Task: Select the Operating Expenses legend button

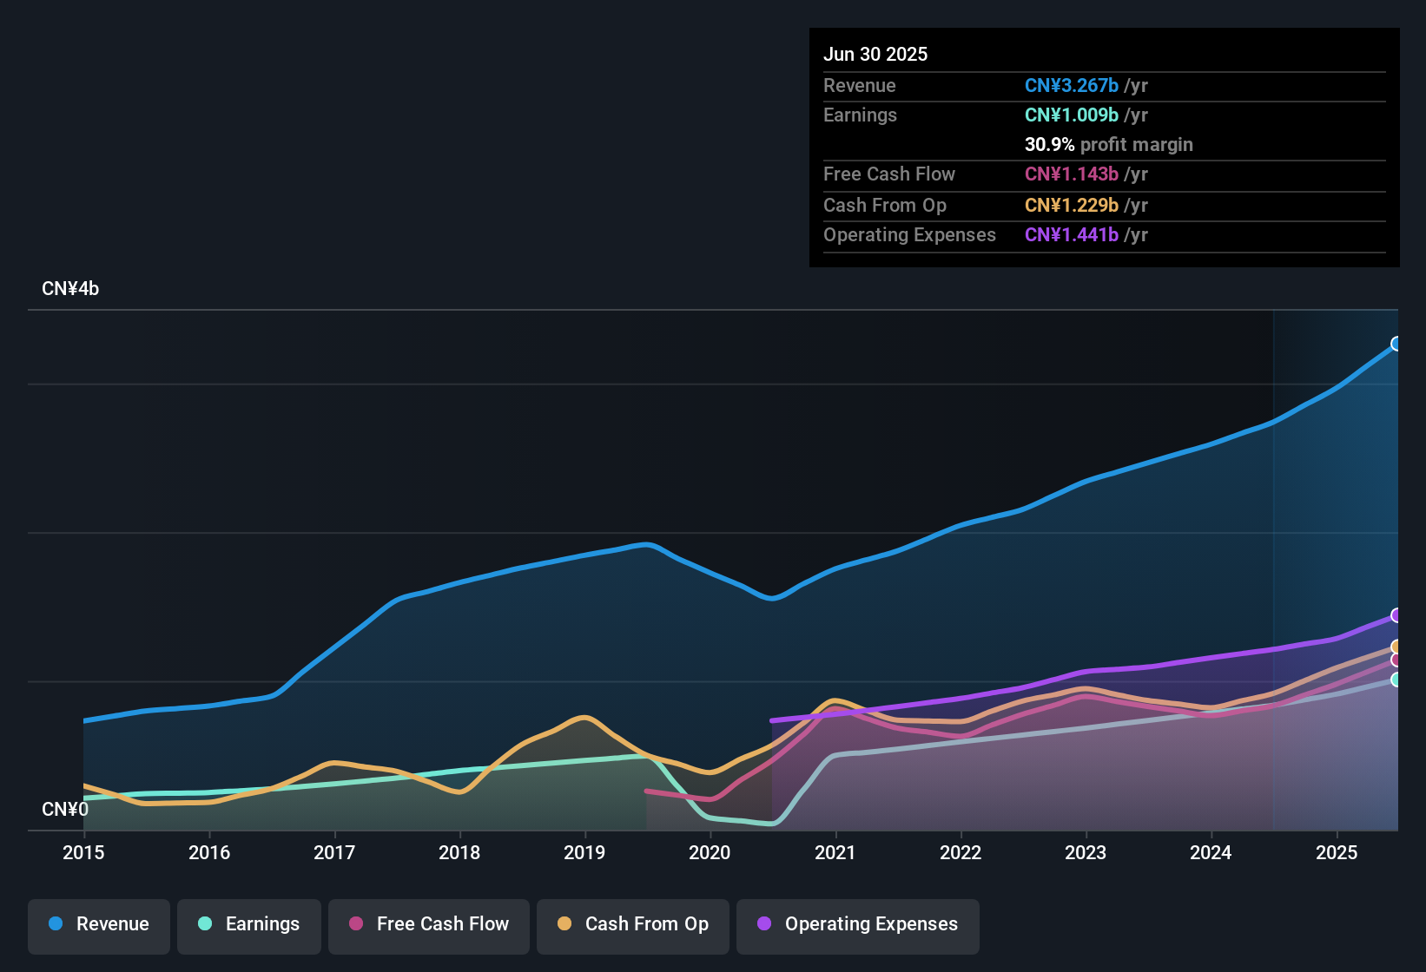Action: [857, 924]
